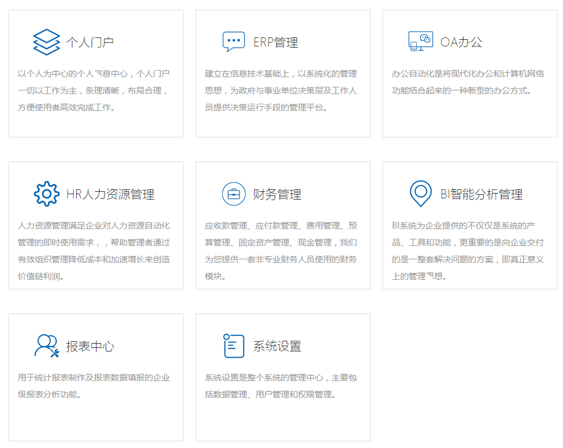Open the 个人门户 title link

pyautogui.click(x=90, y=43)
